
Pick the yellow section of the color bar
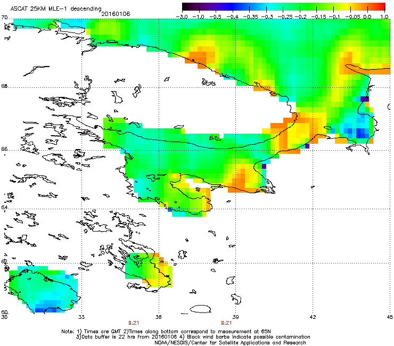coord(348,7)
